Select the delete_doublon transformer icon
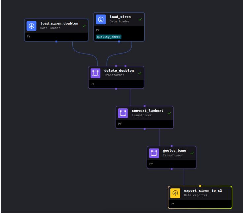This screenshot has height=215, width=243. [x=96, y=73]
